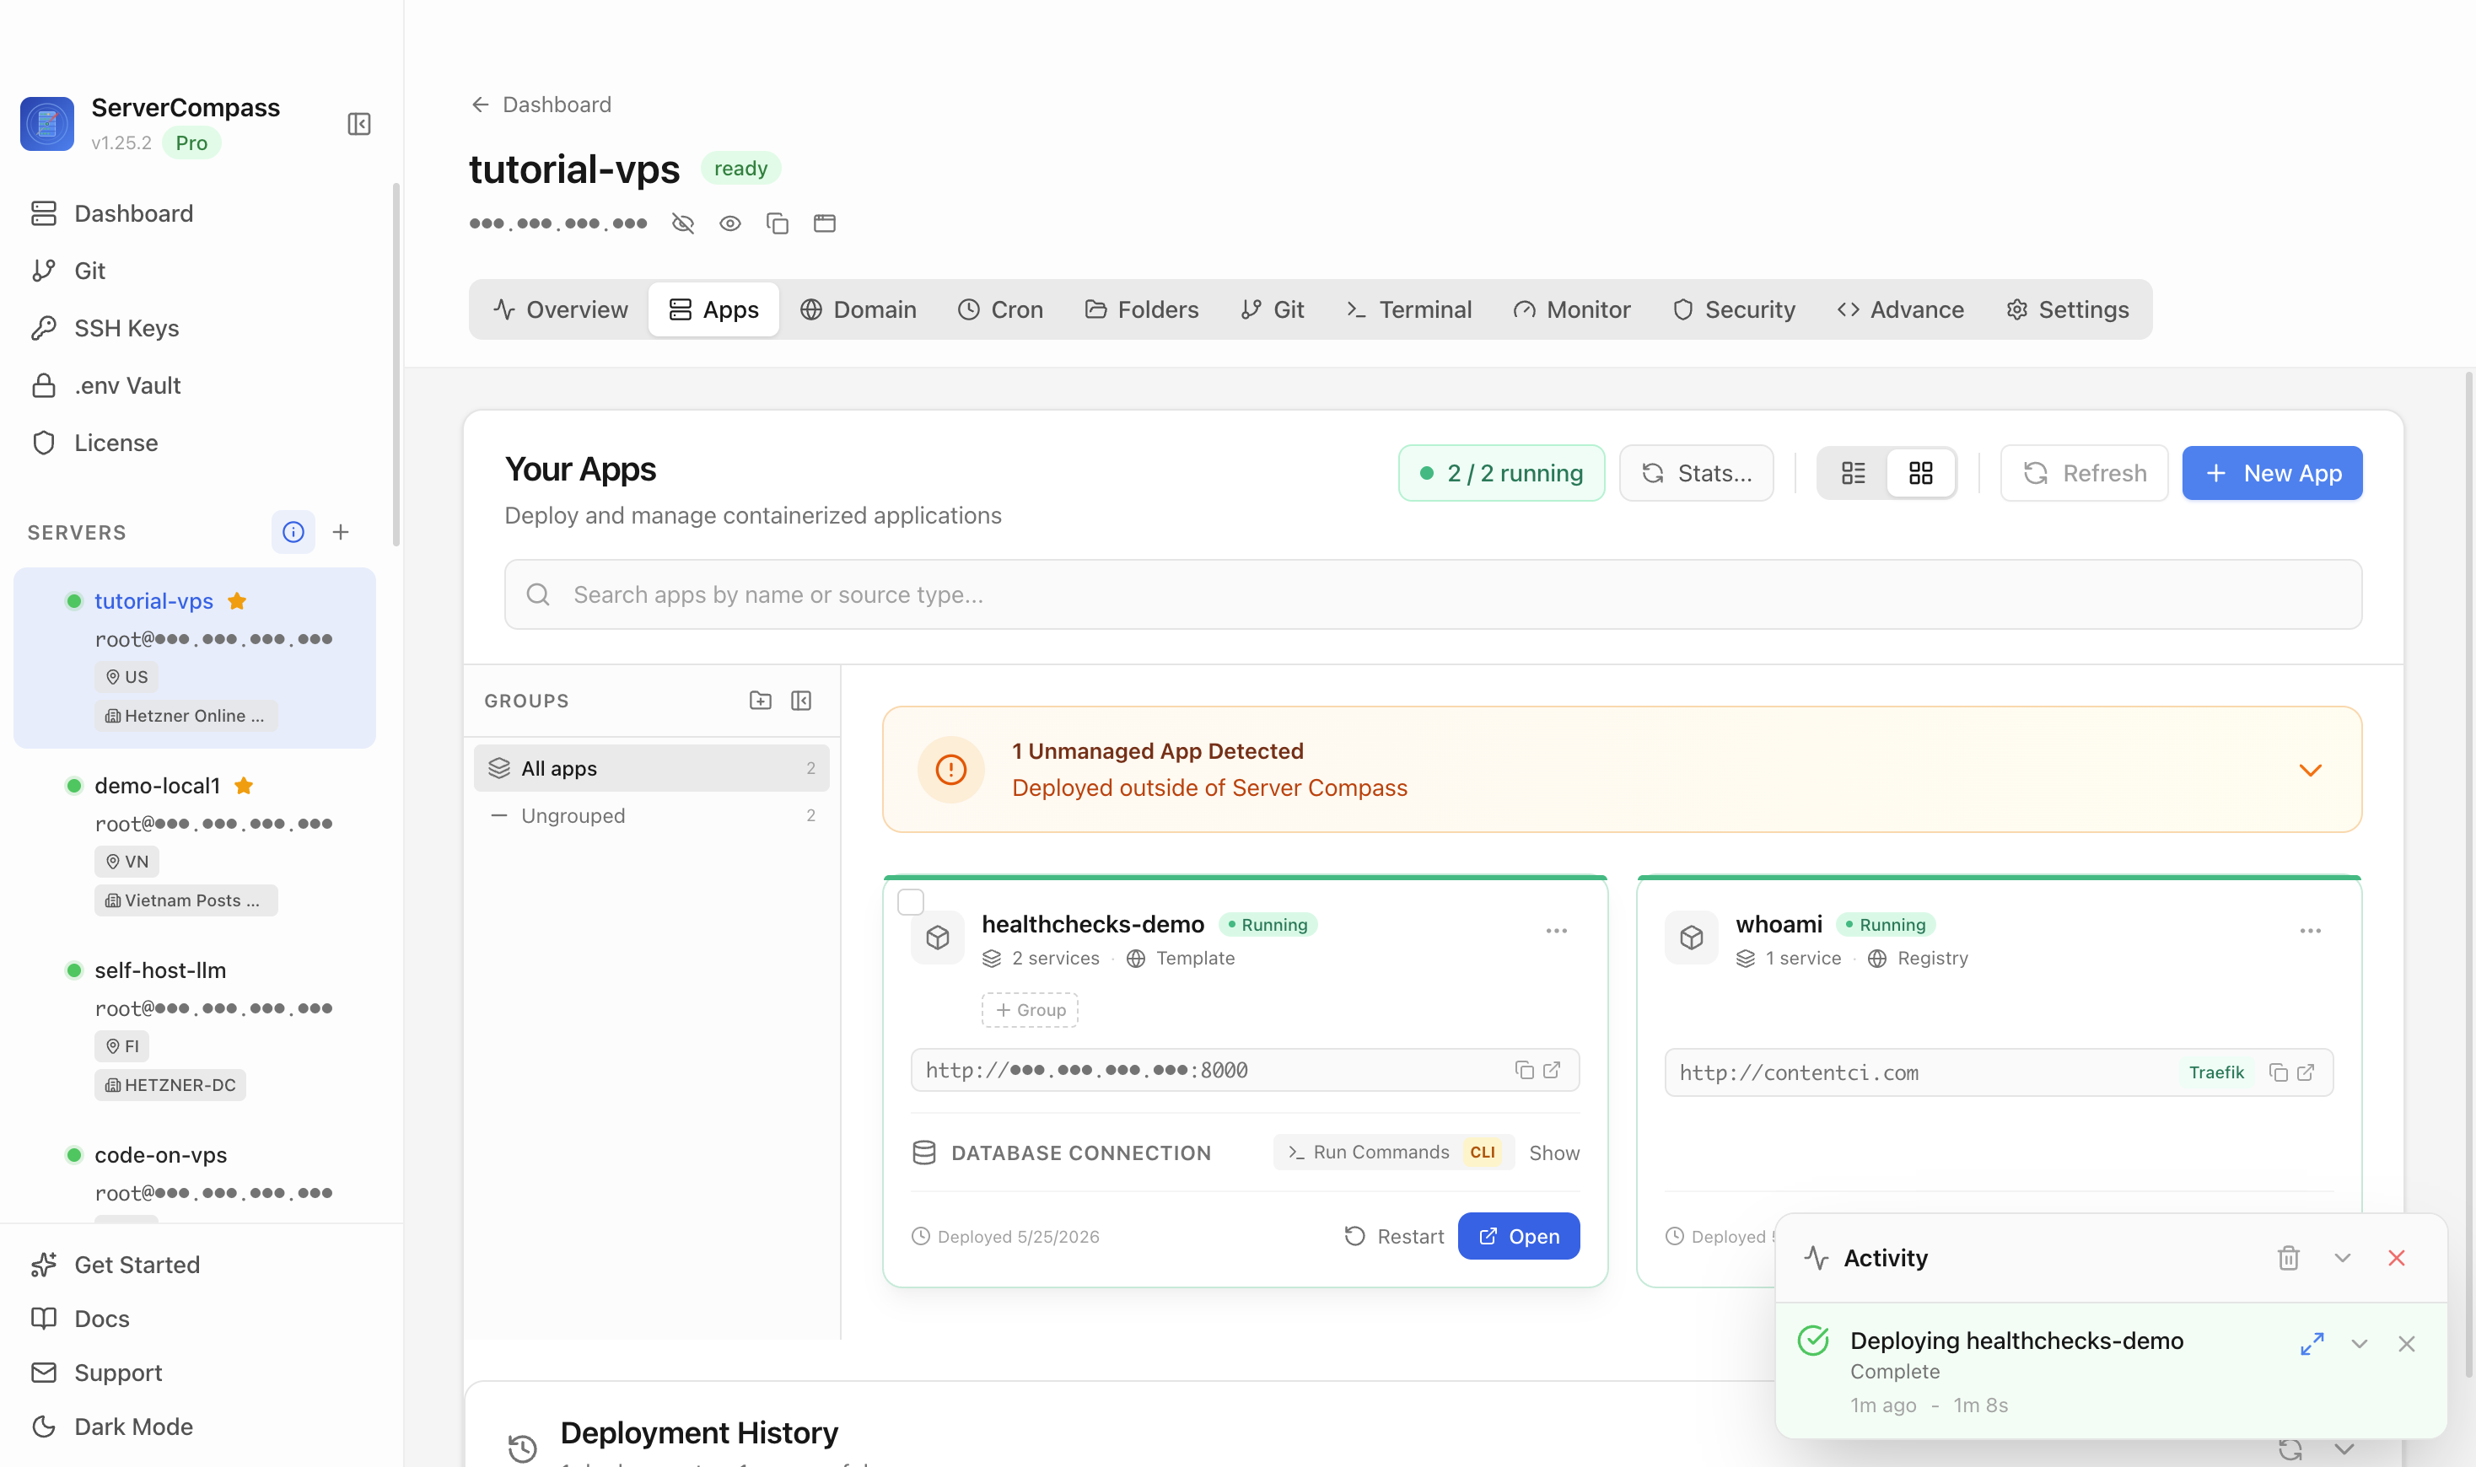The image size is (2476, 1467).
Task: Collapse the Activity panel chevron
Action: click(x=2343, y=1257)
